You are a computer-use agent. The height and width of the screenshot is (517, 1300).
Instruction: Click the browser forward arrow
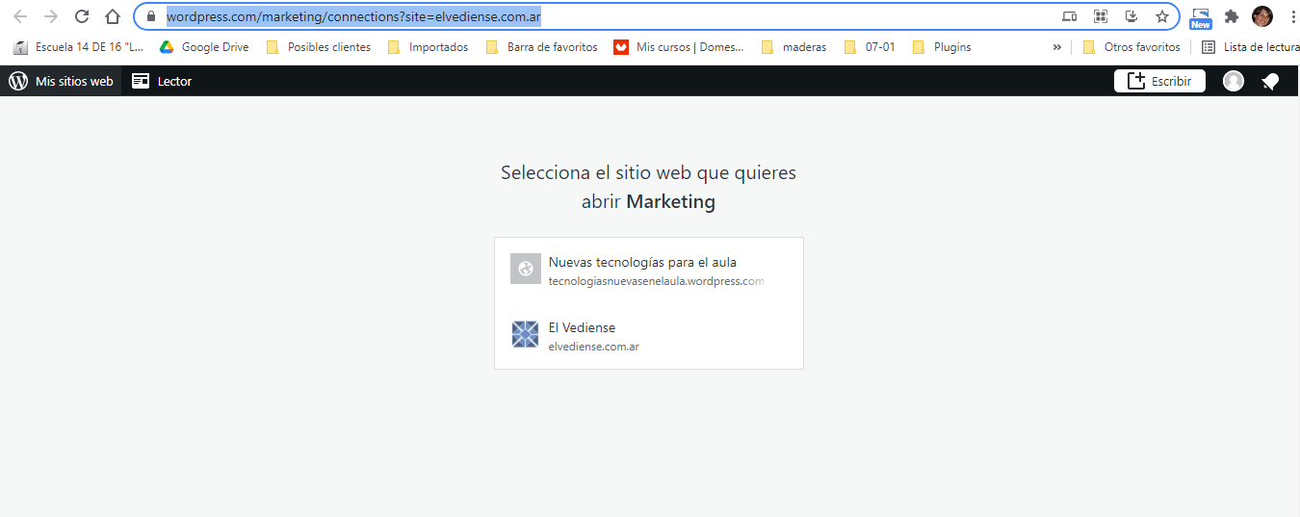pyautogui.click(x=51, y=16)
